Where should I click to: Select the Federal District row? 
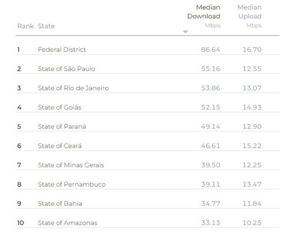tap(62, 49)
